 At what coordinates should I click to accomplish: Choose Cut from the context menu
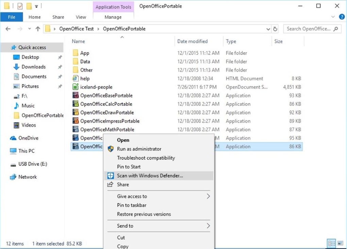point(159,237)
